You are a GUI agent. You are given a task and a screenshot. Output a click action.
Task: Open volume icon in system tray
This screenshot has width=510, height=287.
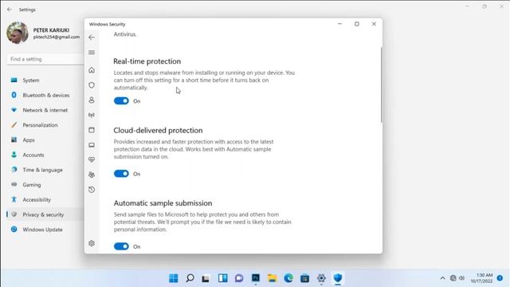click(462, 278)
